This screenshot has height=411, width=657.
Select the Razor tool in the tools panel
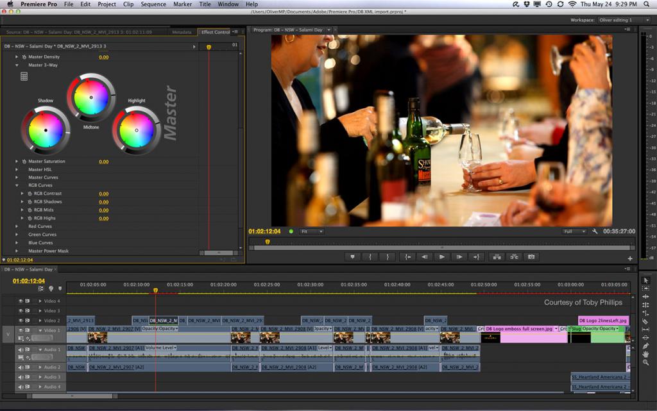[x=646, y=321]
